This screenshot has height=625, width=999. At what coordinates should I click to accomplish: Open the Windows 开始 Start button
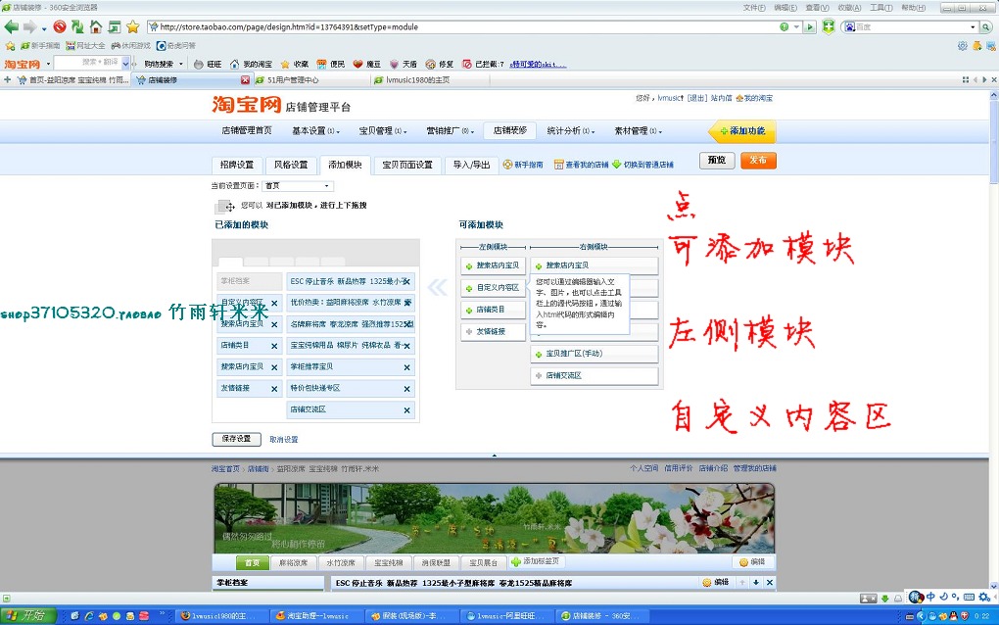click(28, 616)
